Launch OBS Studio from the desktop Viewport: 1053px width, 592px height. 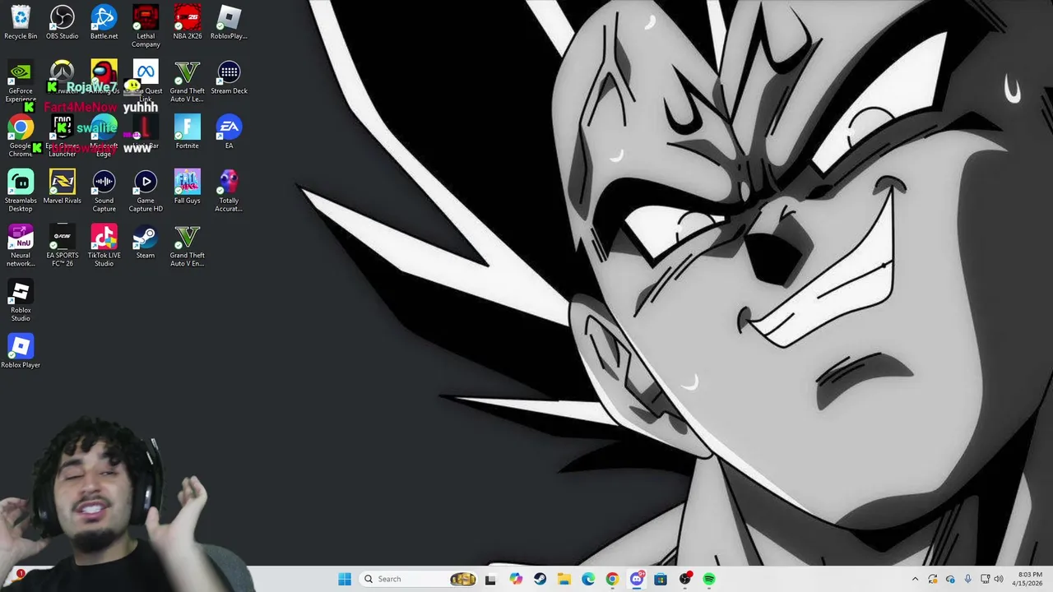point(63,23)
